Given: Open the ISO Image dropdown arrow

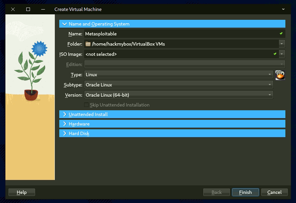Looking at the screenshot, I should (x=282, y=54).
